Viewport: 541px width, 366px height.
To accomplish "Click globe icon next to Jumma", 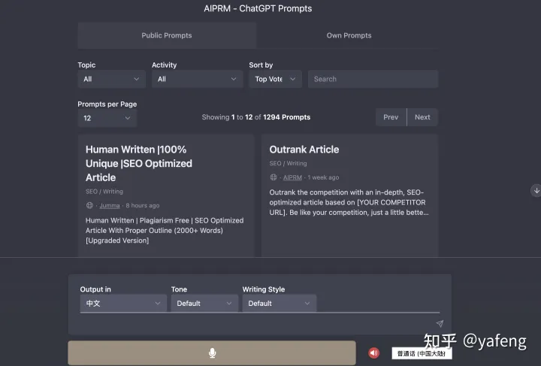I will click(89, 205).
